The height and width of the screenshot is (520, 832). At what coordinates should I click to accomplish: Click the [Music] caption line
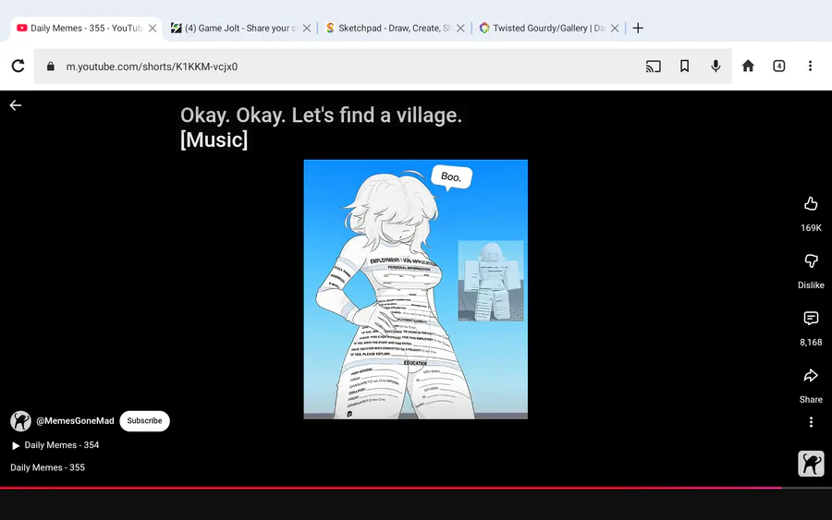[214, 140]
